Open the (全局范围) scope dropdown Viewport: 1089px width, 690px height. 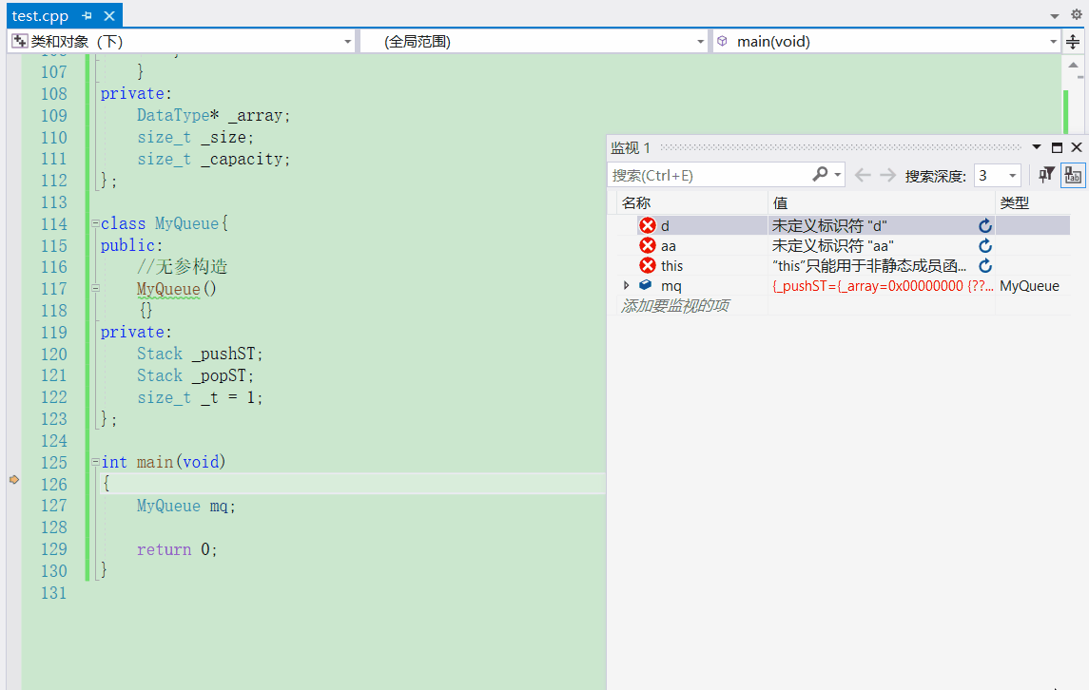[x=700, y=42]
